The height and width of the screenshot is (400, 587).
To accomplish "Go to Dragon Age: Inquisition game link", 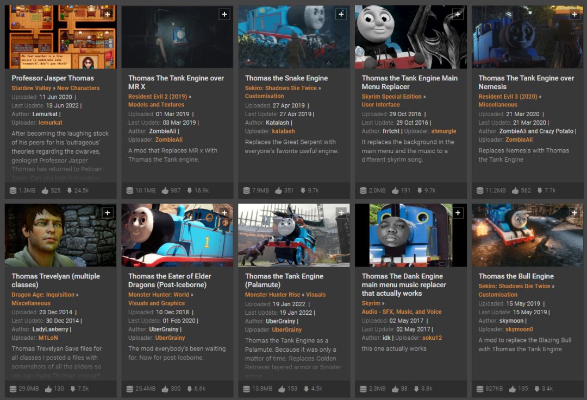I will pyautogui.click(x=43, y=295).
